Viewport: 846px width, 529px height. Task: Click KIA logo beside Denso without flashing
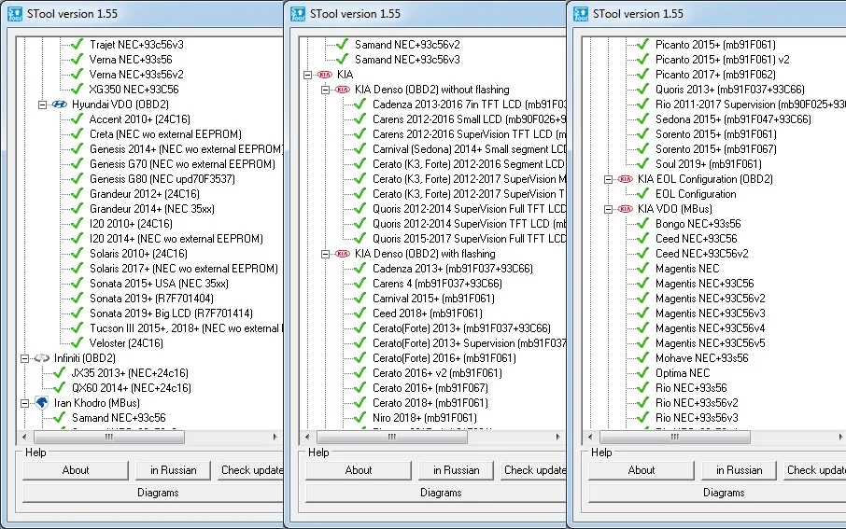pyautogui.click(x=343, y=90)
